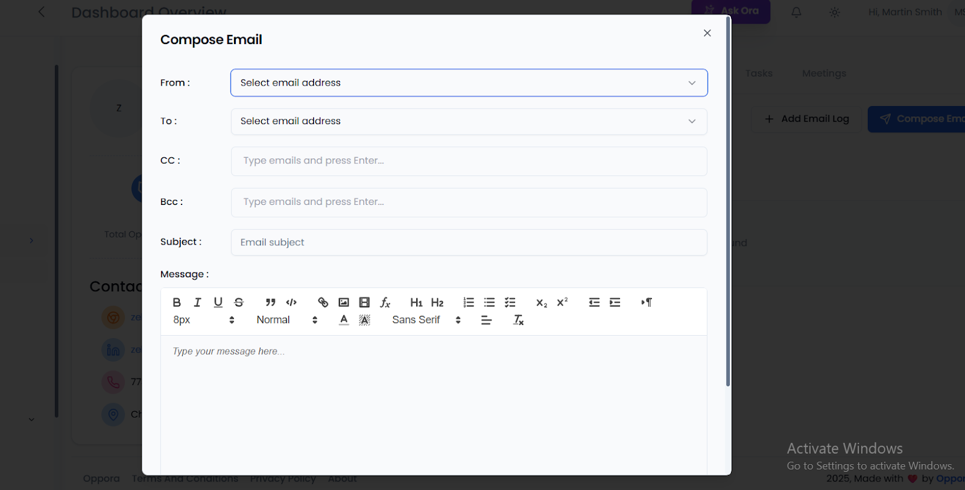Image resolution: width=965 pixels, height=490 pixels.
Task: Click the Add Email Log button
Action: pos(806,119)
